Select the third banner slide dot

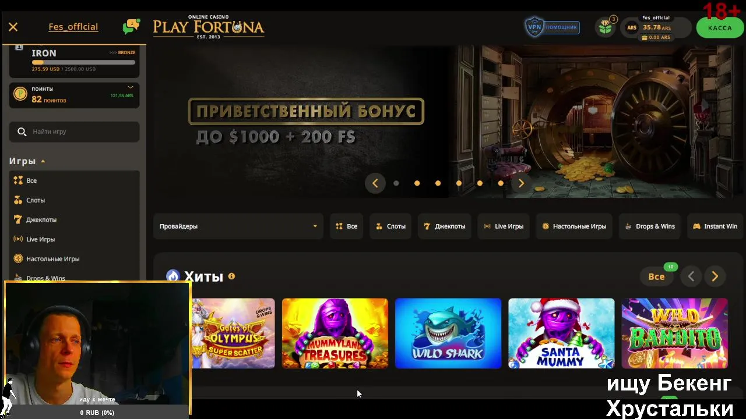[x=438, y=183]
